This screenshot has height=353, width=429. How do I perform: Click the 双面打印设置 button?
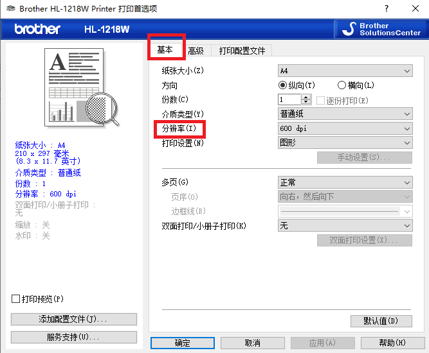click(365, 240)
